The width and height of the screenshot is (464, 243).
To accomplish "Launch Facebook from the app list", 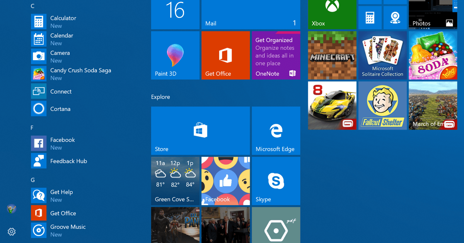I will tap(63, 143).
